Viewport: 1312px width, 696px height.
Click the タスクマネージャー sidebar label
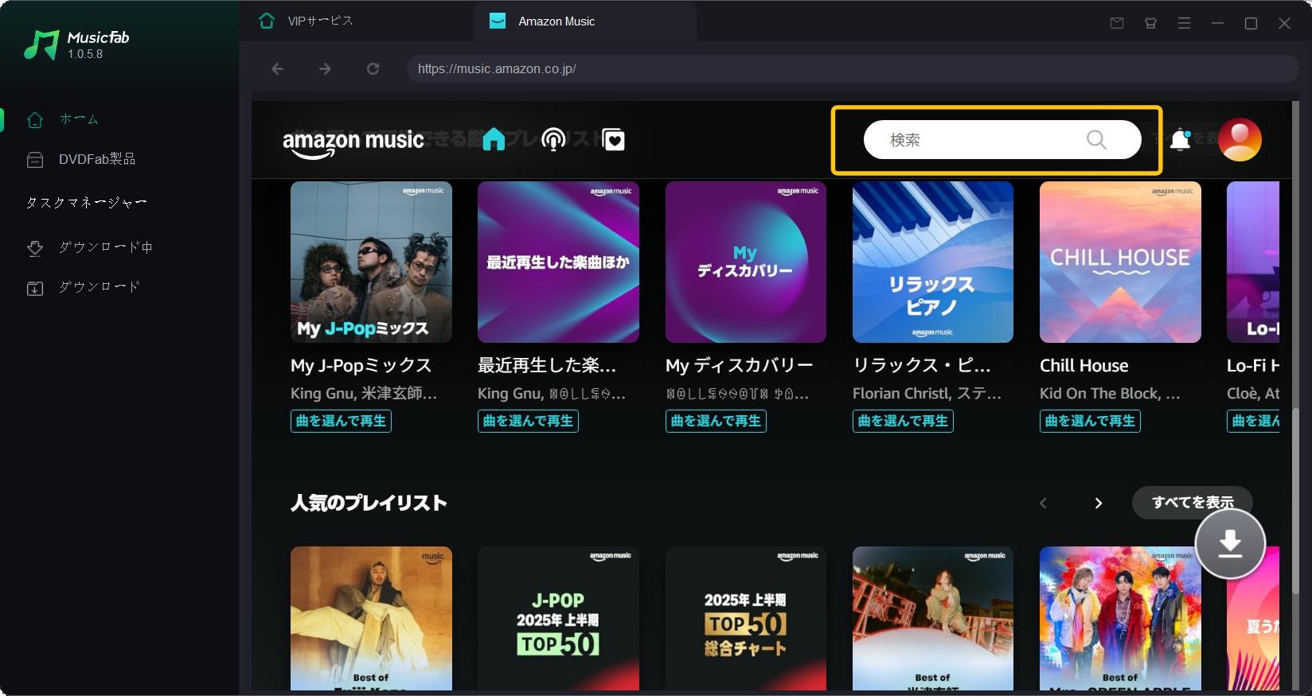pyautogui.click(x=86, y=203)
